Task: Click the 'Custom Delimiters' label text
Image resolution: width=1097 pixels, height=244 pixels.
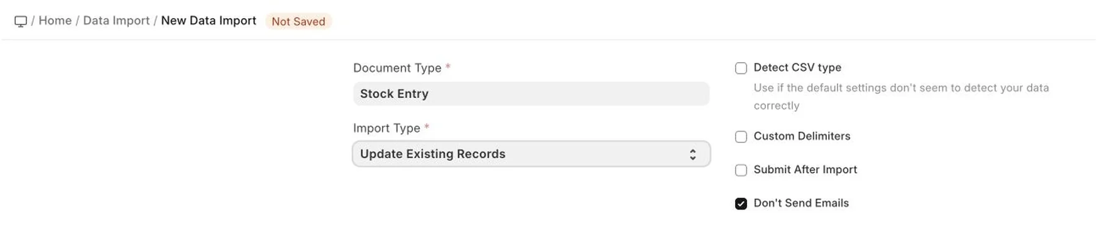Action: point(802,136)
